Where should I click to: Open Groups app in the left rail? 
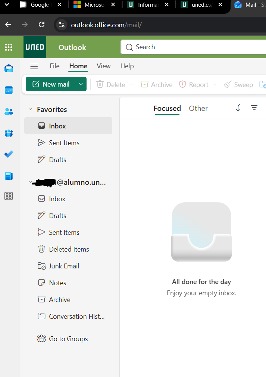tap(9, 133)
